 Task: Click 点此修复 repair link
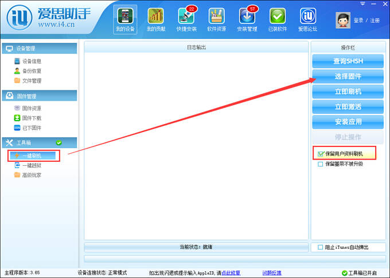[x=231, y=273]
